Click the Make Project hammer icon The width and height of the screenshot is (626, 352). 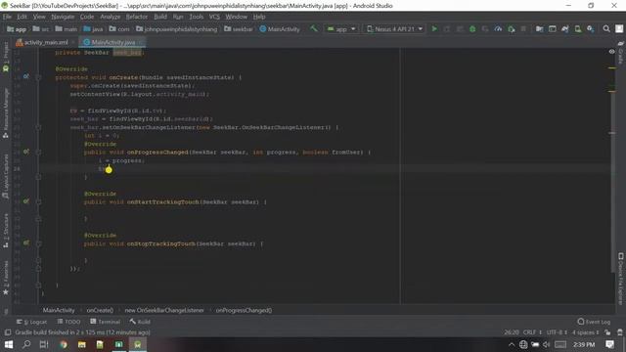314,28
